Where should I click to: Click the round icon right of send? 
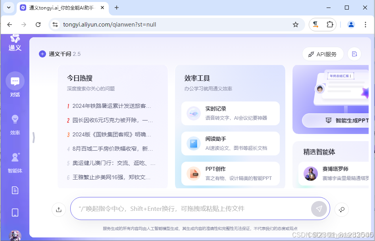[x=342, y=210]
